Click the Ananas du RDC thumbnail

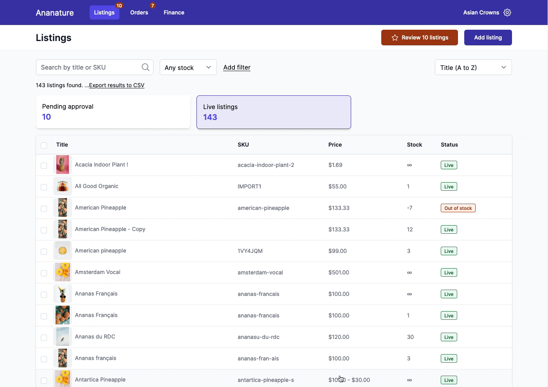pos(63,337)
